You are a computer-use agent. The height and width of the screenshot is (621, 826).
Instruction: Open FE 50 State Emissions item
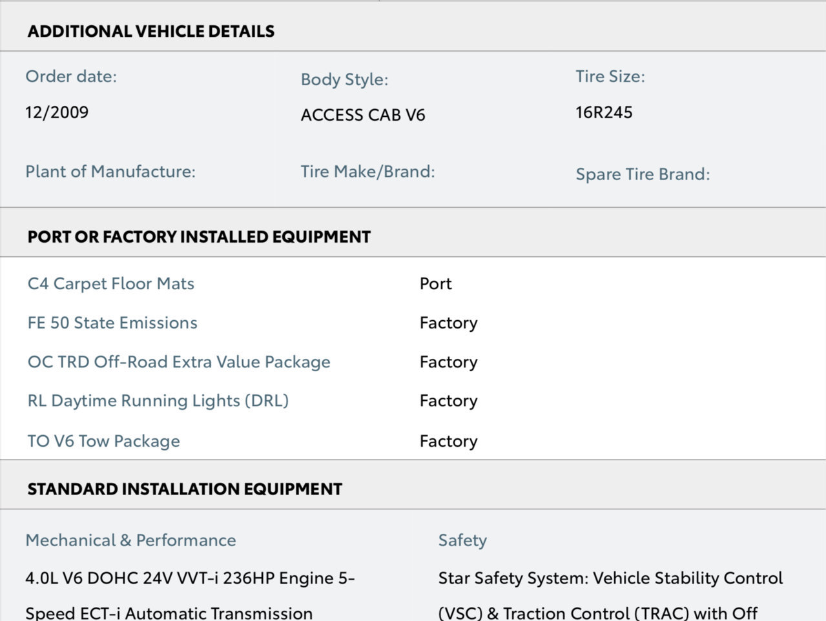pos(112,323)
